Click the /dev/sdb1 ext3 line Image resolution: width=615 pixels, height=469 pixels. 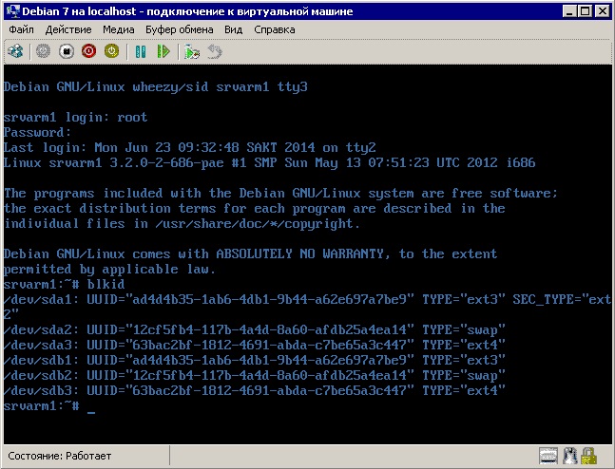coord(255,361)
